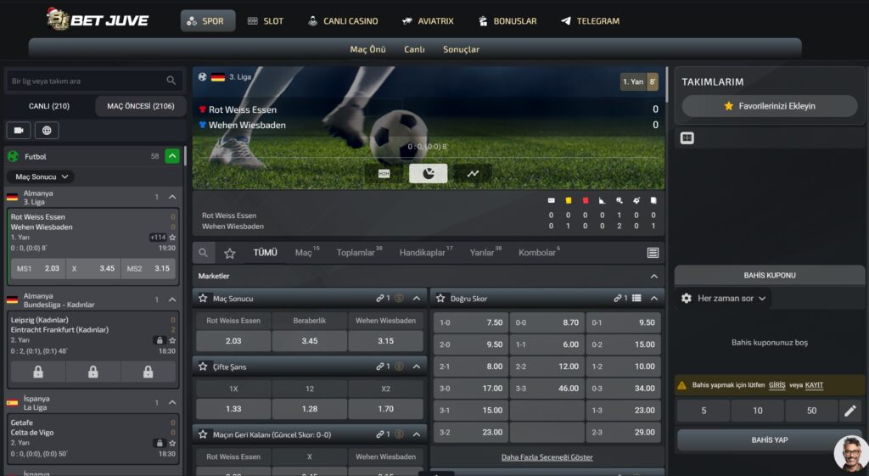
Task: Click the Daha Fazla Seçeneği Göster link
Action: 547,457
